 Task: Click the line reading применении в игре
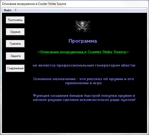[x=84, y=83]
